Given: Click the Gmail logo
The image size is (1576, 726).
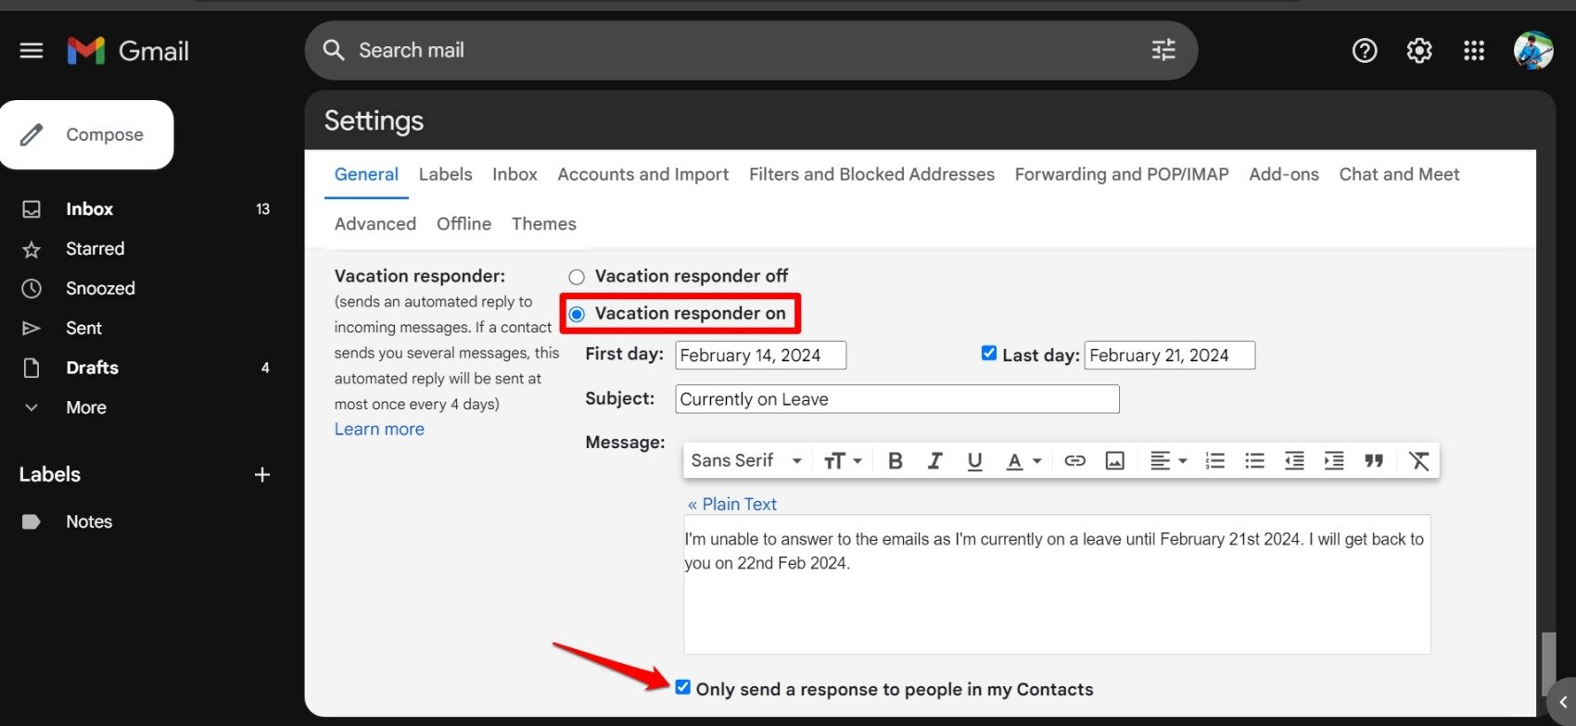Looking at the screenshot, I should pos(128,50).
